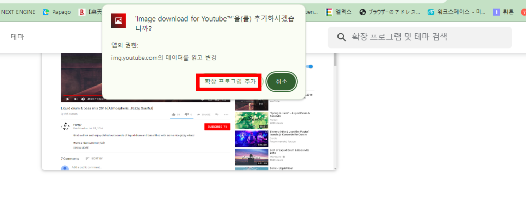Image resolution: width=526 pixels, height=212 pixels.
Task: Focus the '확장 프로그램 및 테마 검색' search field
Action: pyautogui.click(x=420, y=37)
